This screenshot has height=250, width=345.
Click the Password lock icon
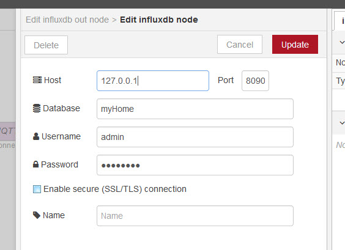coord(35,164)
